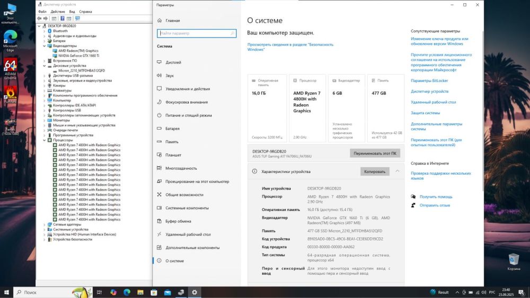Screen dimensions: 530x298
Task: Click the Settings page vertical scrollbar
Action: [483, 111]
